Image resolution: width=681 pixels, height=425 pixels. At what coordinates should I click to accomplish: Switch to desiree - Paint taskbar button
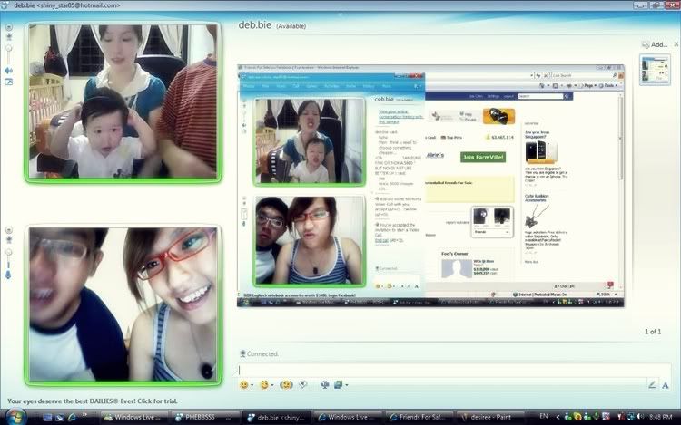(490, 417)
